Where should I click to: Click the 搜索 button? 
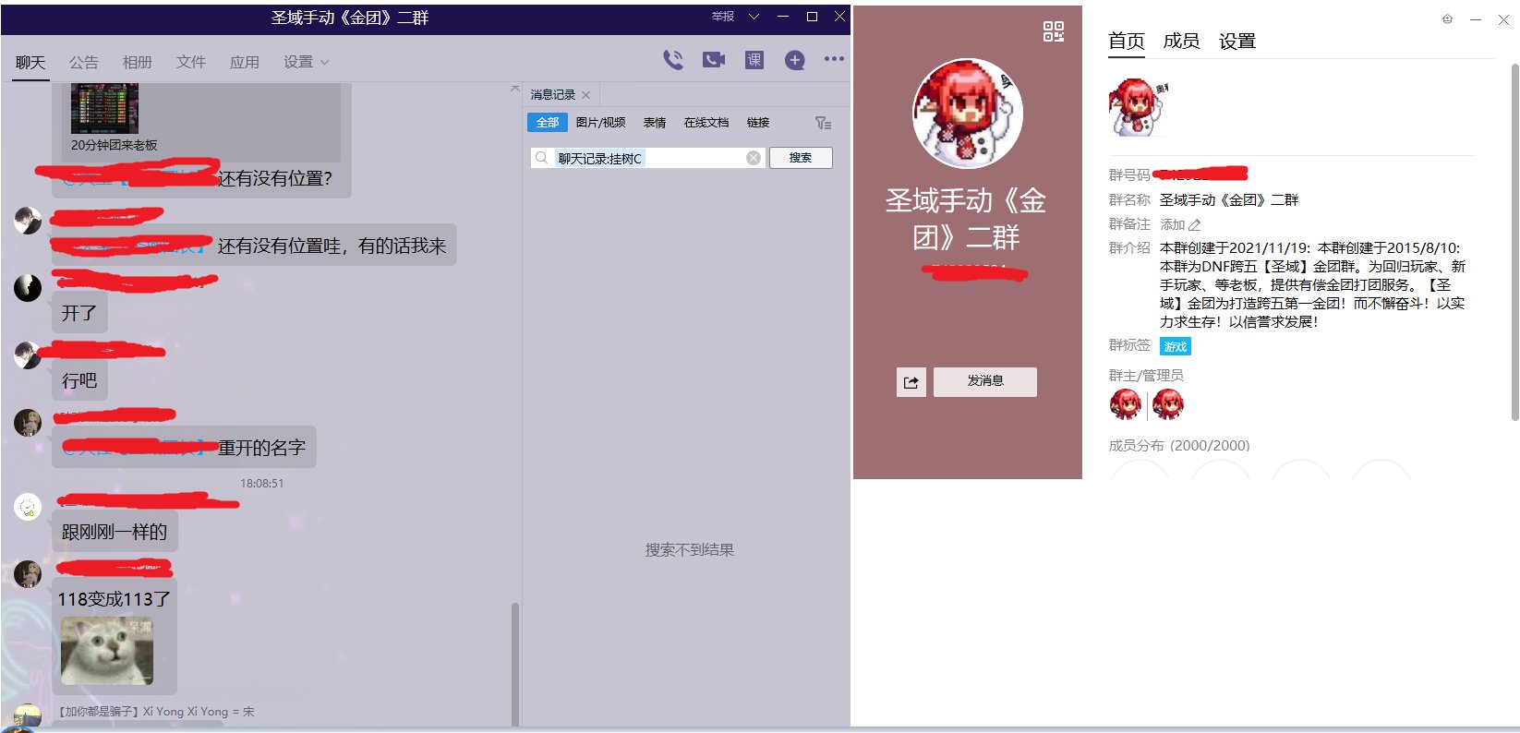801,158
